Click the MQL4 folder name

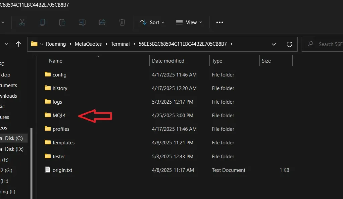point(59,116)
